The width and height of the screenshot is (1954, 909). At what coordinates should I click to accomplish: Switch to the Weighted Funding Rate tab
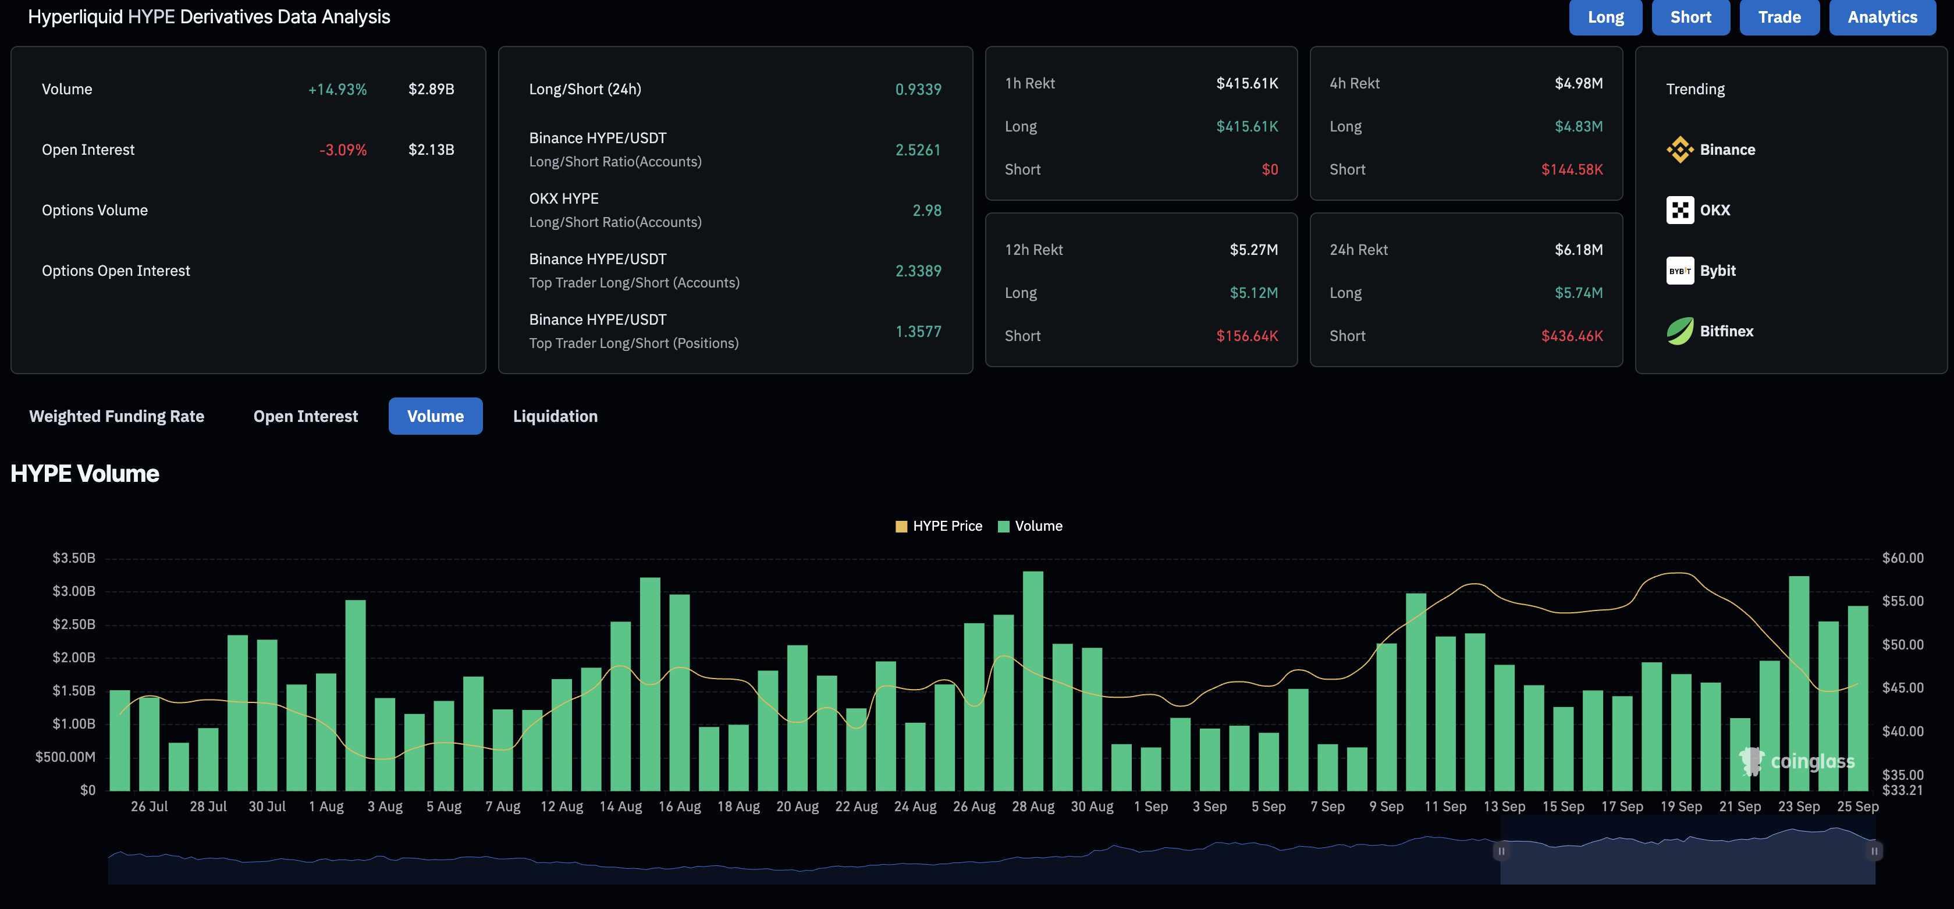(x=117, y=416)
